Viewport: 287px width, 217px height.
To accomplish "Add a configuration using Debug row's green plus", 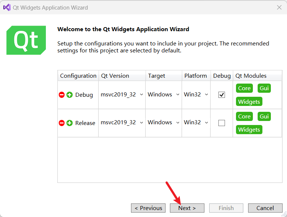I will [69, 95].
